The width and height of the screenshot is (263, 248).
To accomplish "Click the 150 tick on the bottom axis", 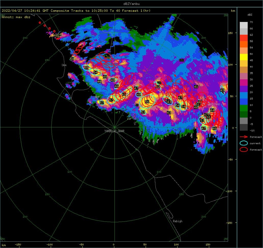I will click(208, 244).
